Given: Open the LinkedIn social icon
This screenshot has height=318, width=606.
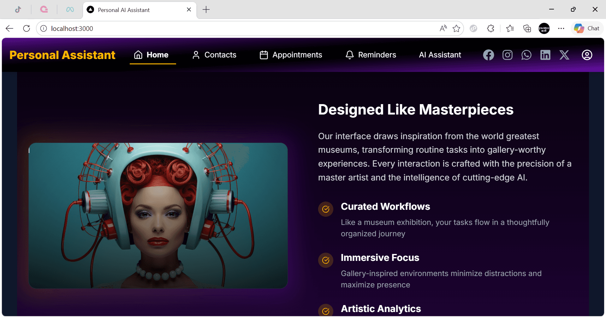Looking at the screenshot, I should [x=545, y=55].
